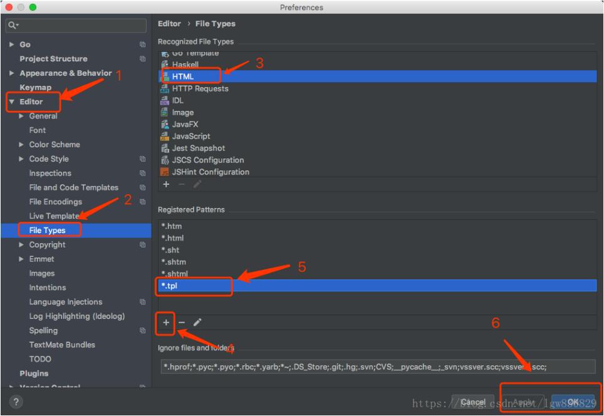Click the settings search field
The height and width of the screenshot is (416, 604).
tap(76, 26)
